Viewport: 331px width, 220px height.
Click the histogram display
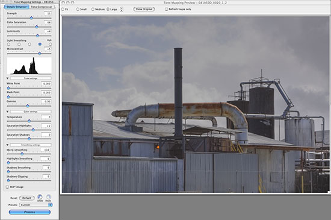click(x=29, y=66)
